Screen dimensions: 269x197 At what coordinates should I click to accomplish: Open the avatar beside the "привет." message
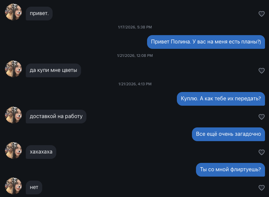click(x=13, y=12)
